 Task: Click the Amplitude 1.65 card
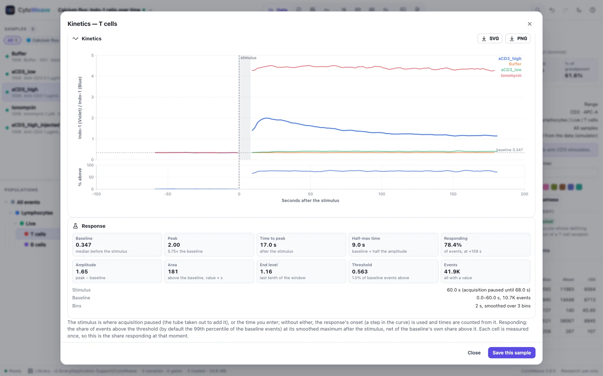tap(117, 271)
